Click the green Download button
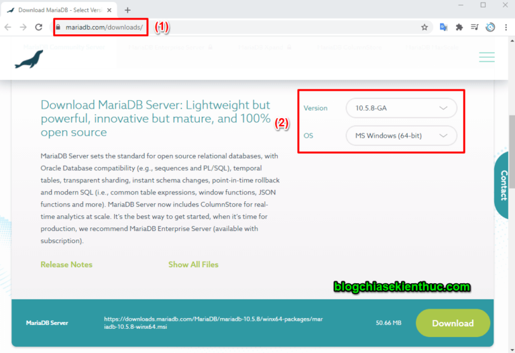The width and height of the screenshot is (515, 353). pyautogui.click(x=453, y=323)
